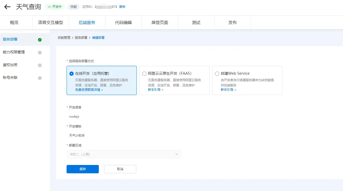Screen dimensions: 343x191
Task: Go back using the left arrow icon
Action: (7, 7)
